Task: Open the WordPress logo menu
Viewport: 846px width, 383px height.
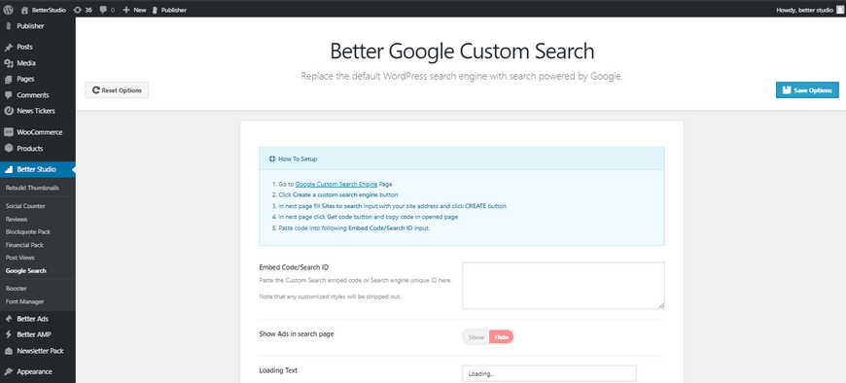Action: (x=8, y=10)
